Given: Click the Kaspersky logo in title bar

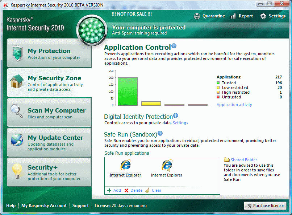Looking at the screenshot, I should 6,5.
